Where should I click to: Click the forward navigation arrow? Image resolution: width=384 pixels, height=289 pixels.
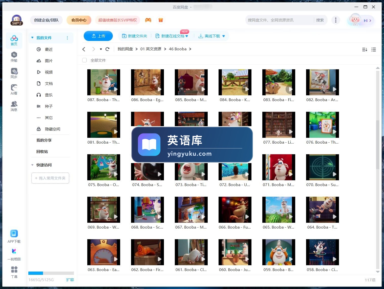tap(94, 49)
